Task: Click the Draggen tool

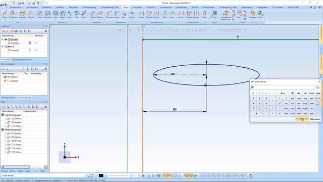Action: tap(253, 14)
